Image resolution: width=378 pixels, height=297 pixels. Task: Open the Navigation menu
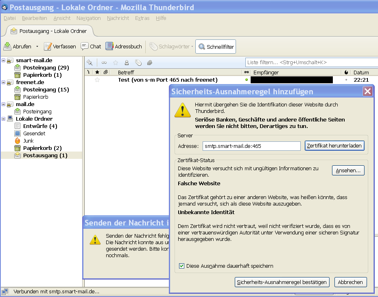tap(88, 18)
